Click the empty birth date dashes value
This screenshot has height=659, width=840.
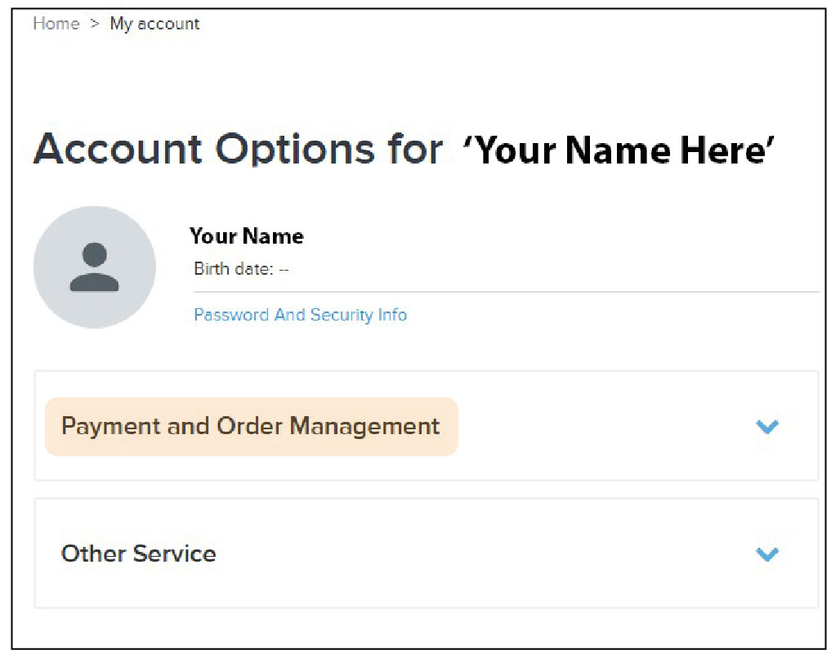click(284, 269)
